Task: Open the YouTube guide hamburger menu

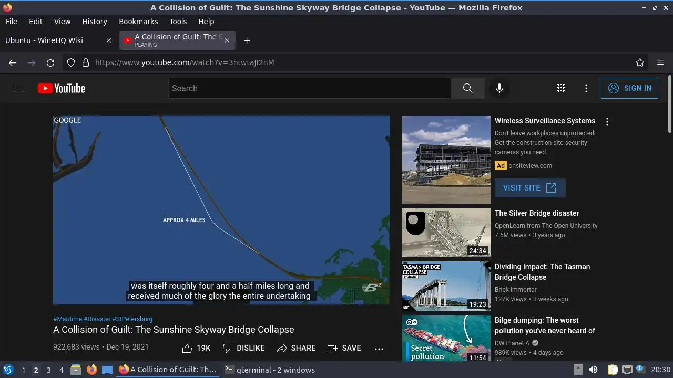Action: (x=19, y=88)
